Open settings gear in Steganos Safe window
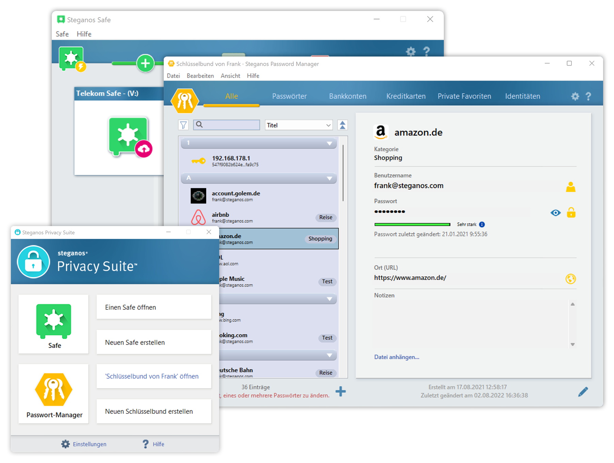 [411, 51]
